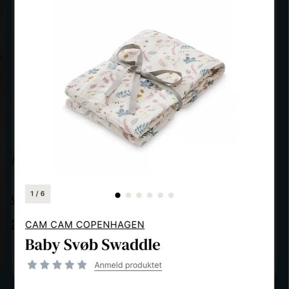Jump to the fifth carousel image dot
This screenshot has width=289, height=289.
(x=160, y=195)
